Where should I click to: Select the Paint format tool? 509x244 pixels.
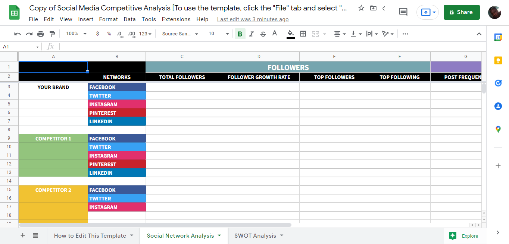pos(52,34)
